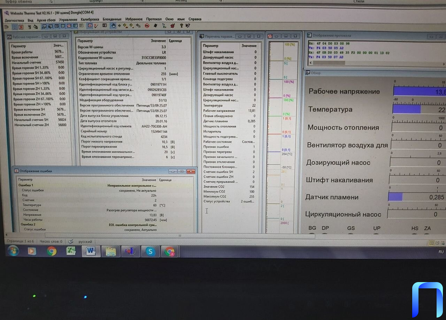This screenshot has height=320, width=446.
Task: Click Значение header in Перечень параметров window
Action: coord(249,46)
